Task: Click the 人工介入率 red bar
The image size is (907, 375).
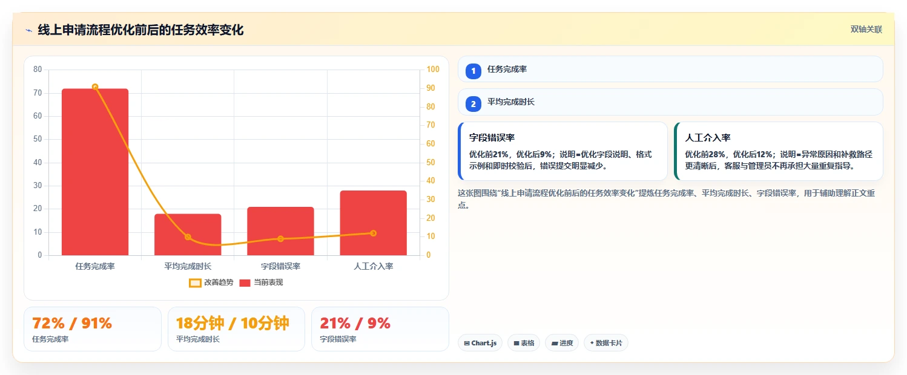Action: pyautogui.click(x=373, y=223)
